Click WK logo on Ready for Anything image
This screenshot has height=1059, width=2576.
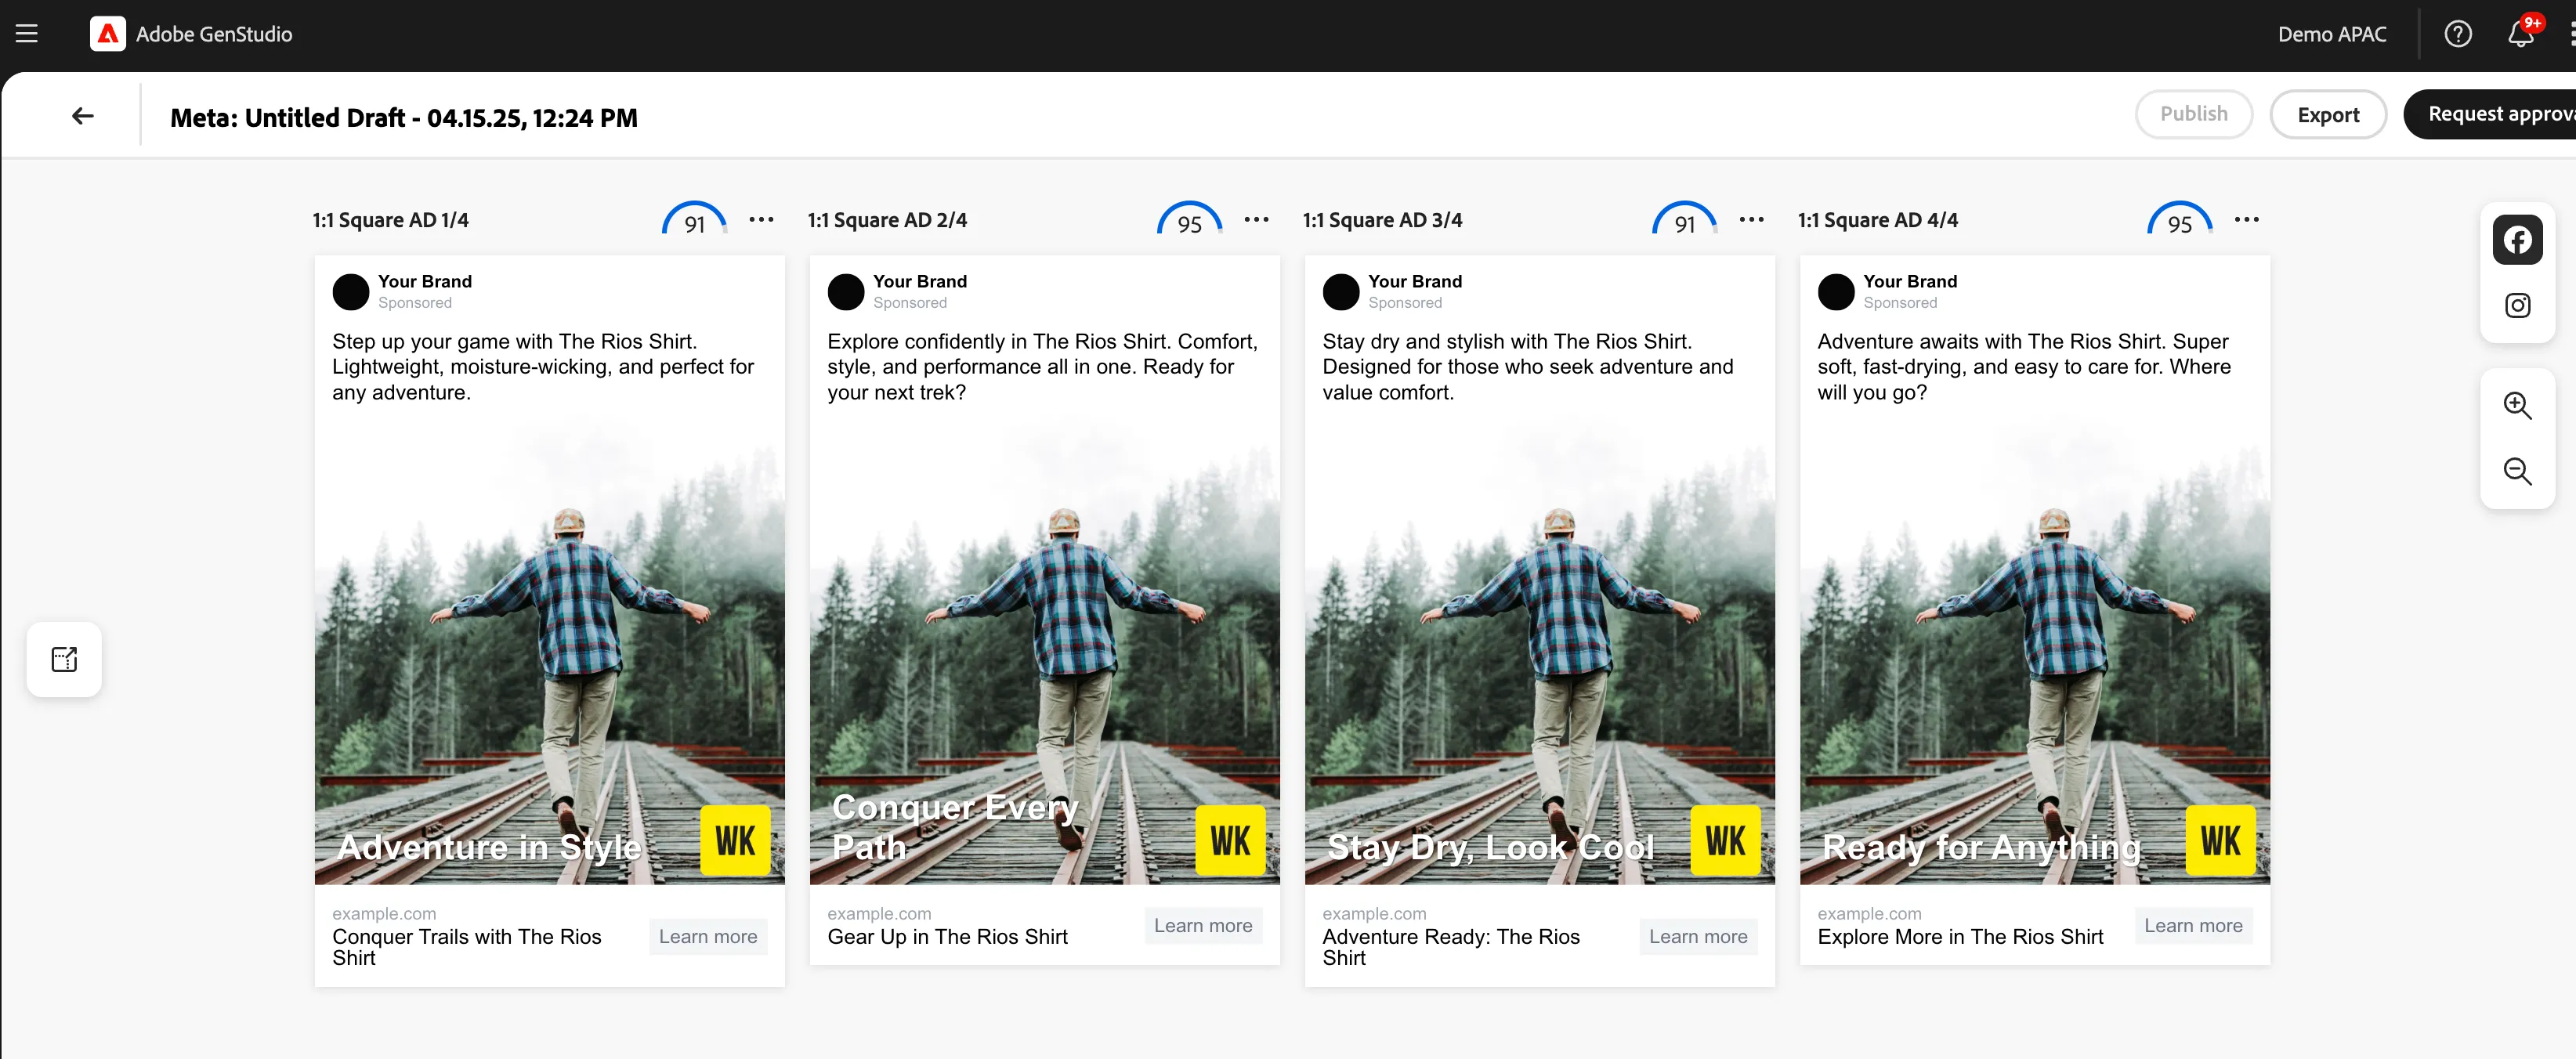(x=2220, y=841)
